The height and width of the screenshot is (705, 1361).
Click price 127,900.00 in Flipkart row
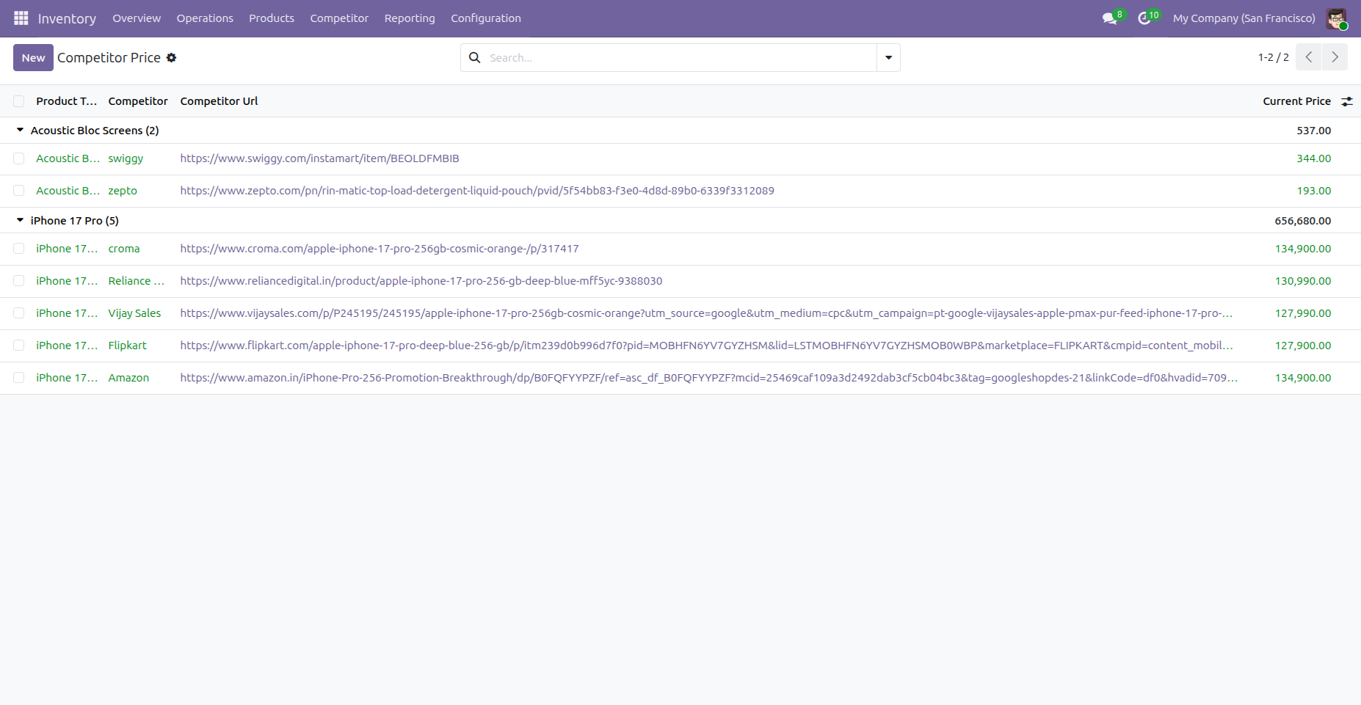pyautogui.click(x=1303, y=346)
